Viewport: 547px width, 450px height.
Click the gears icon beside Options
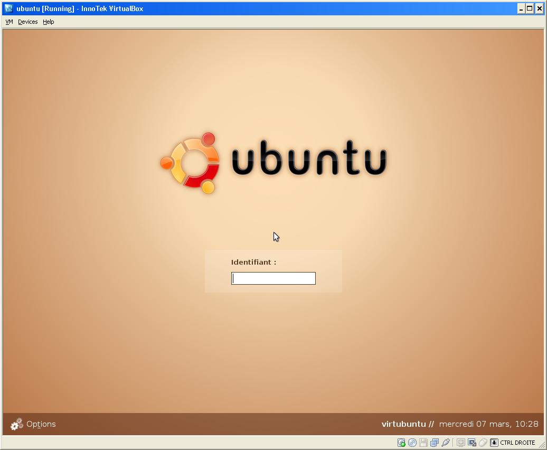pos(16,424)
